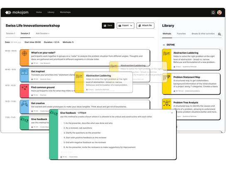The height and width of the screenshot is (170, 226).
Task: Open the Workshops menu item
Action: point(65,12)
